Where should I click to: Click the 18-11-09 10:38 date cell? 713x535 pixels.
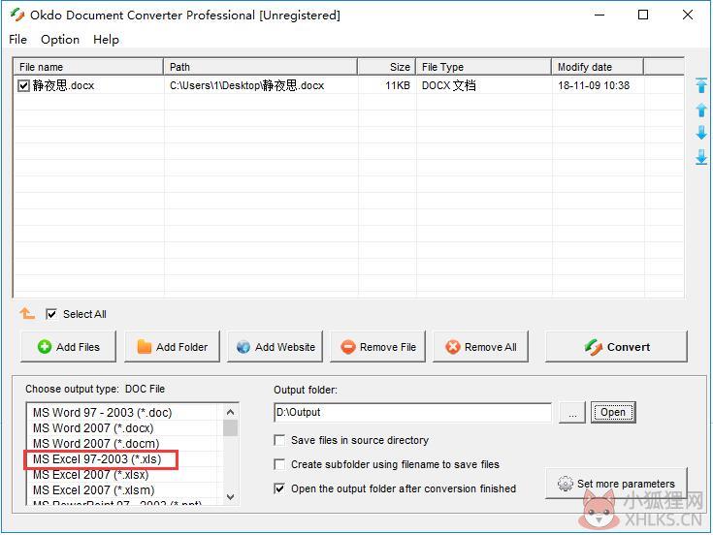point(594,85)
